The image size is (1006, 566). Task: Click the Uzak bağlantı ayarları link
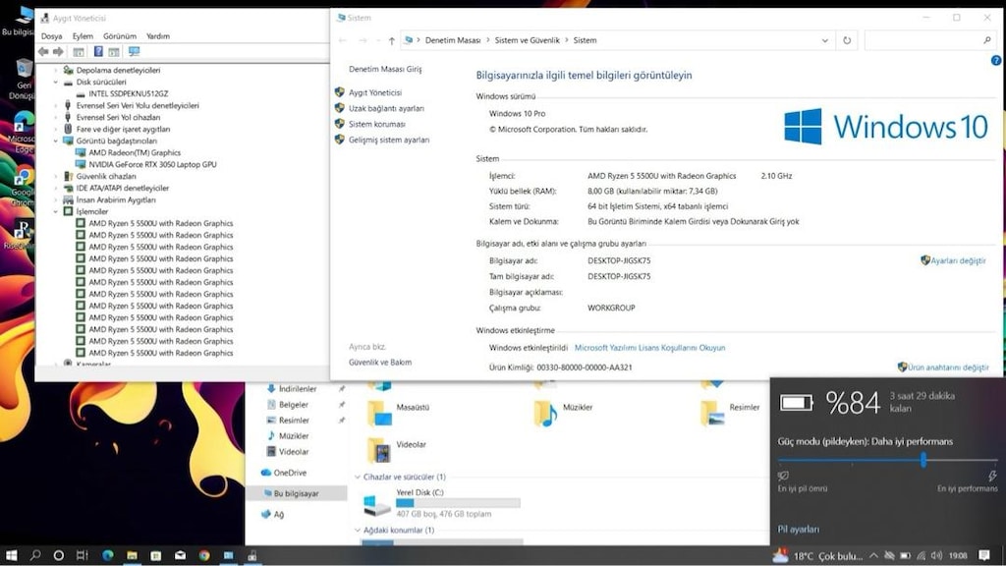[x=385, y=108]
